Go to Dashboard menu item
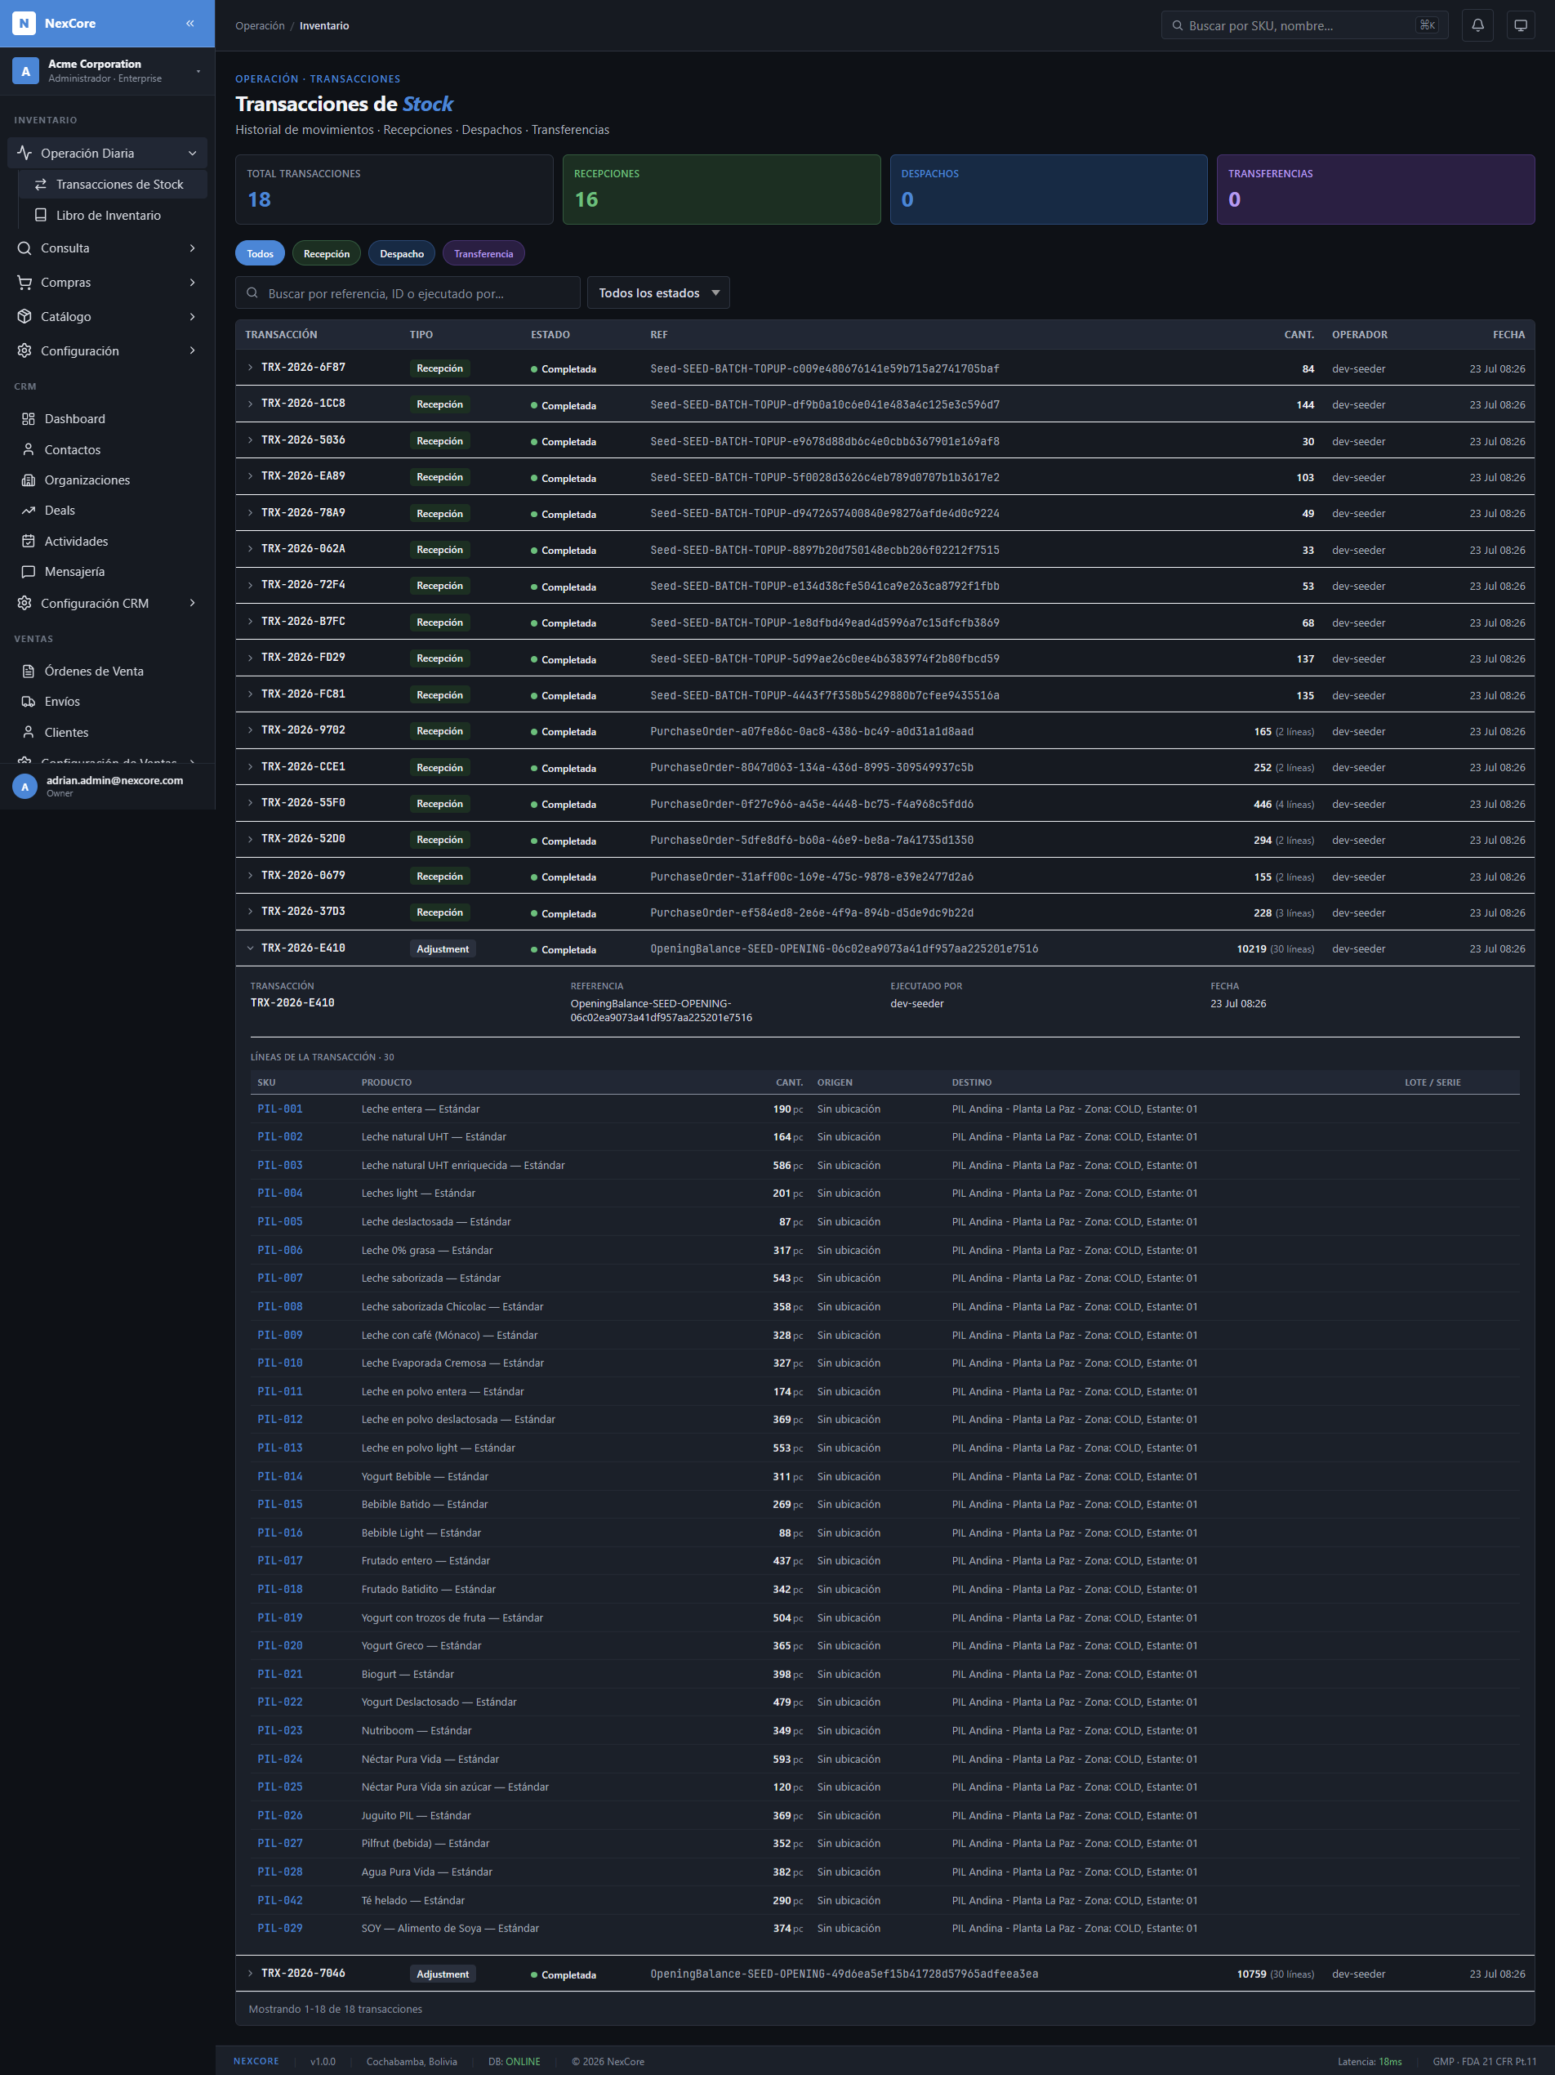The image size is (1555, 2075). coord(107,418)
